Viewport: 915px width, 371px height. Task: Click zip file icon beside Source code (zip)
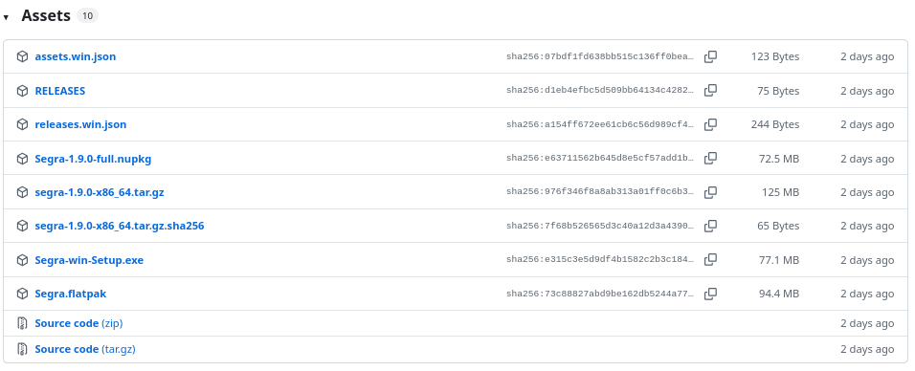(x=22, y=323)
